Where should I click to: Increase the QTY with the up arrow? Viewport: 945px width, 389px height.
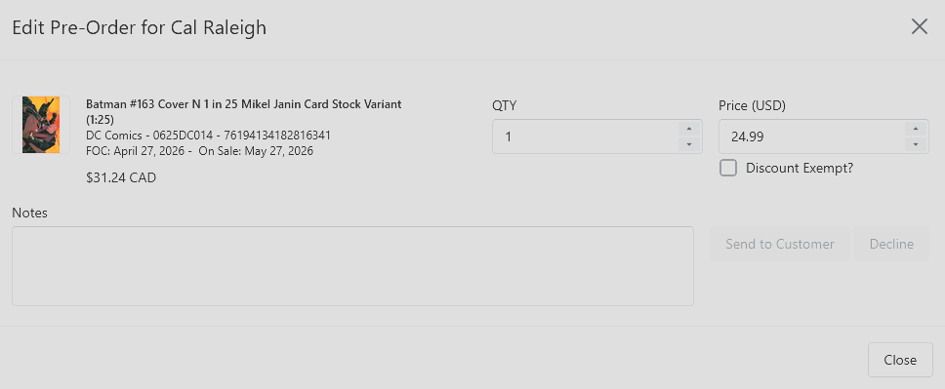pos(689,129)
